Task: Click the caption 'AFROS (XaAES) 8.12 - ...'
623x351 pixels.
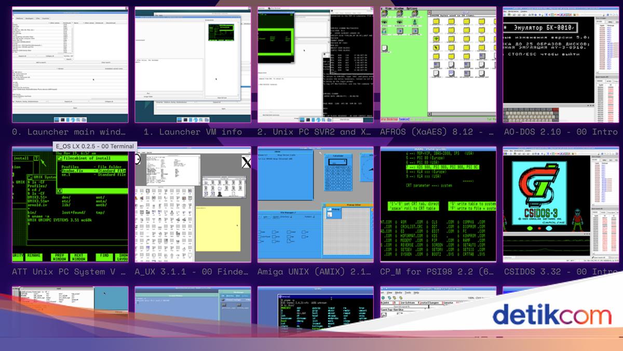Action: click(438, 132)
